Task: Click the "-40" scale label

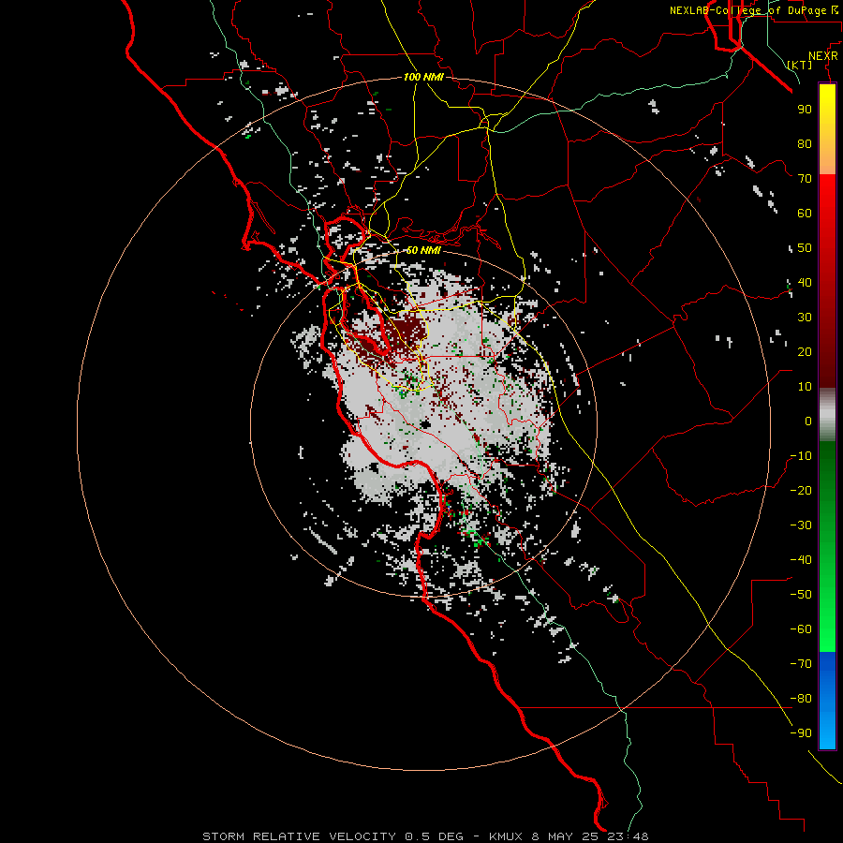Action: (x=801, y=560)
